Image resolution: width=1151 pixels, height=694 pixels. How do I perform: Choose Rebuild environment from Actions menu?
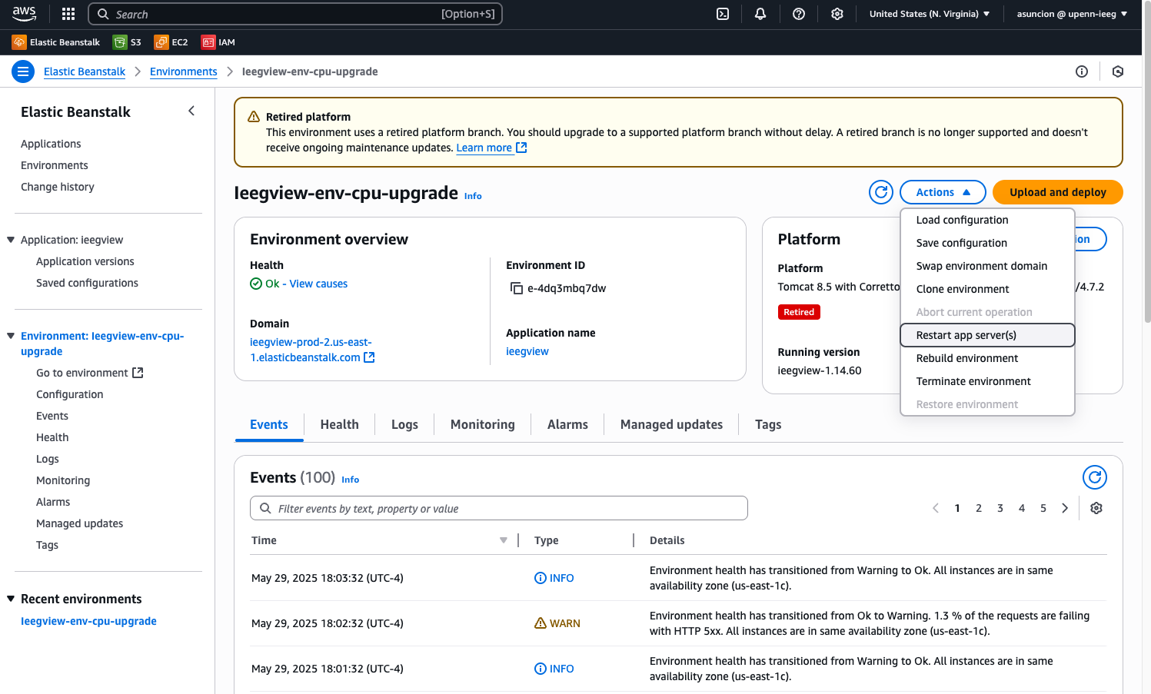tap(987, 358)
